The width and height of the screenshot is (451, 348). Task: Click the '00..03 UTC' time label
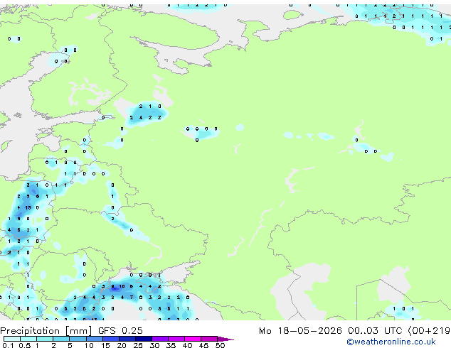click(374, 331)
